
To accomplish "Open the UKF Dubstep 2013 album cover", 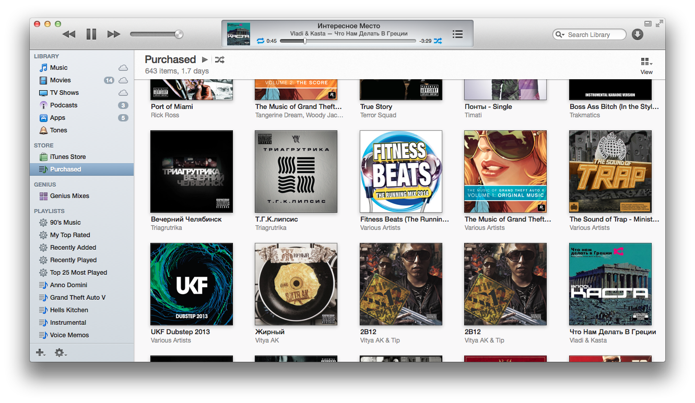I will pos(192,284).
